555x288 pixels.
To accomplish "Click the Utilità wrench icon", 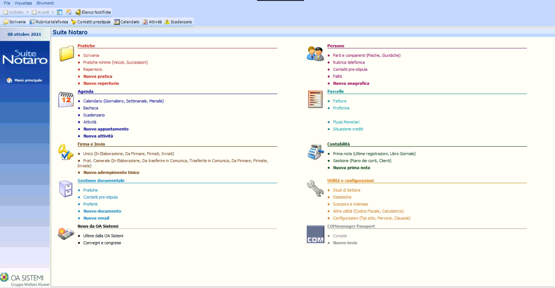I will (x=315, y=188).
